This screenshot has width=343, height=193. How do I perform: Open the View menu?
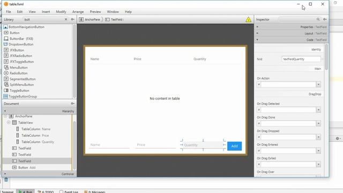pos(32,12)
